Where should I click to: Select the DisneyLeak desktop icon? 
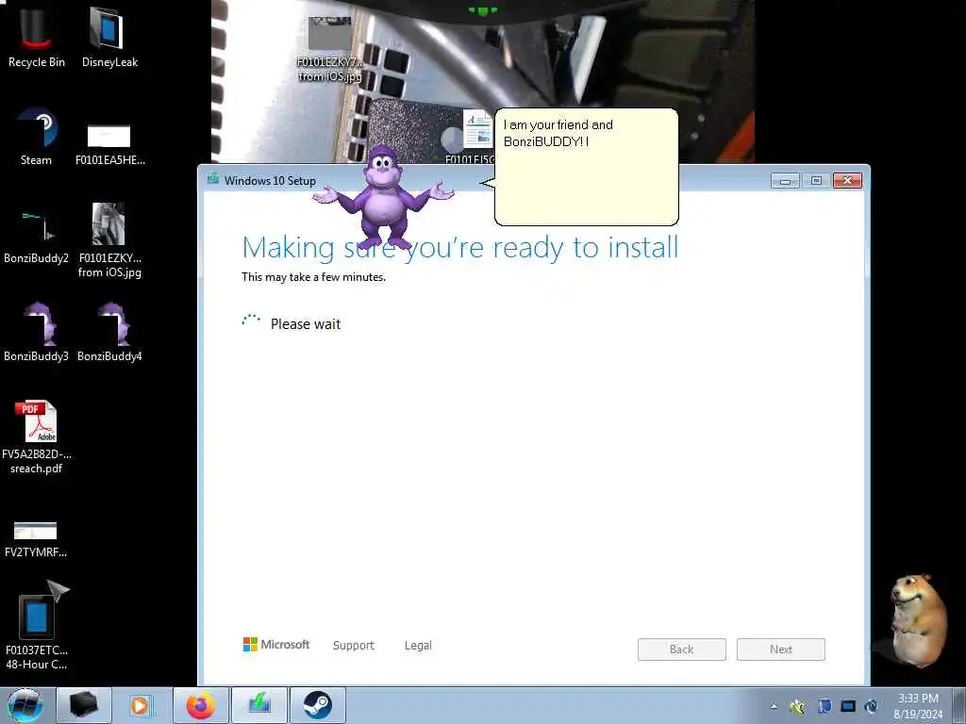click(x=109, y=37)
